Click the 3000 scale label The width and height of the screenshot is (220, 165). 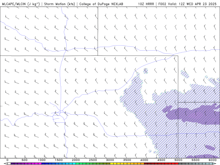(x=110, y=160)
